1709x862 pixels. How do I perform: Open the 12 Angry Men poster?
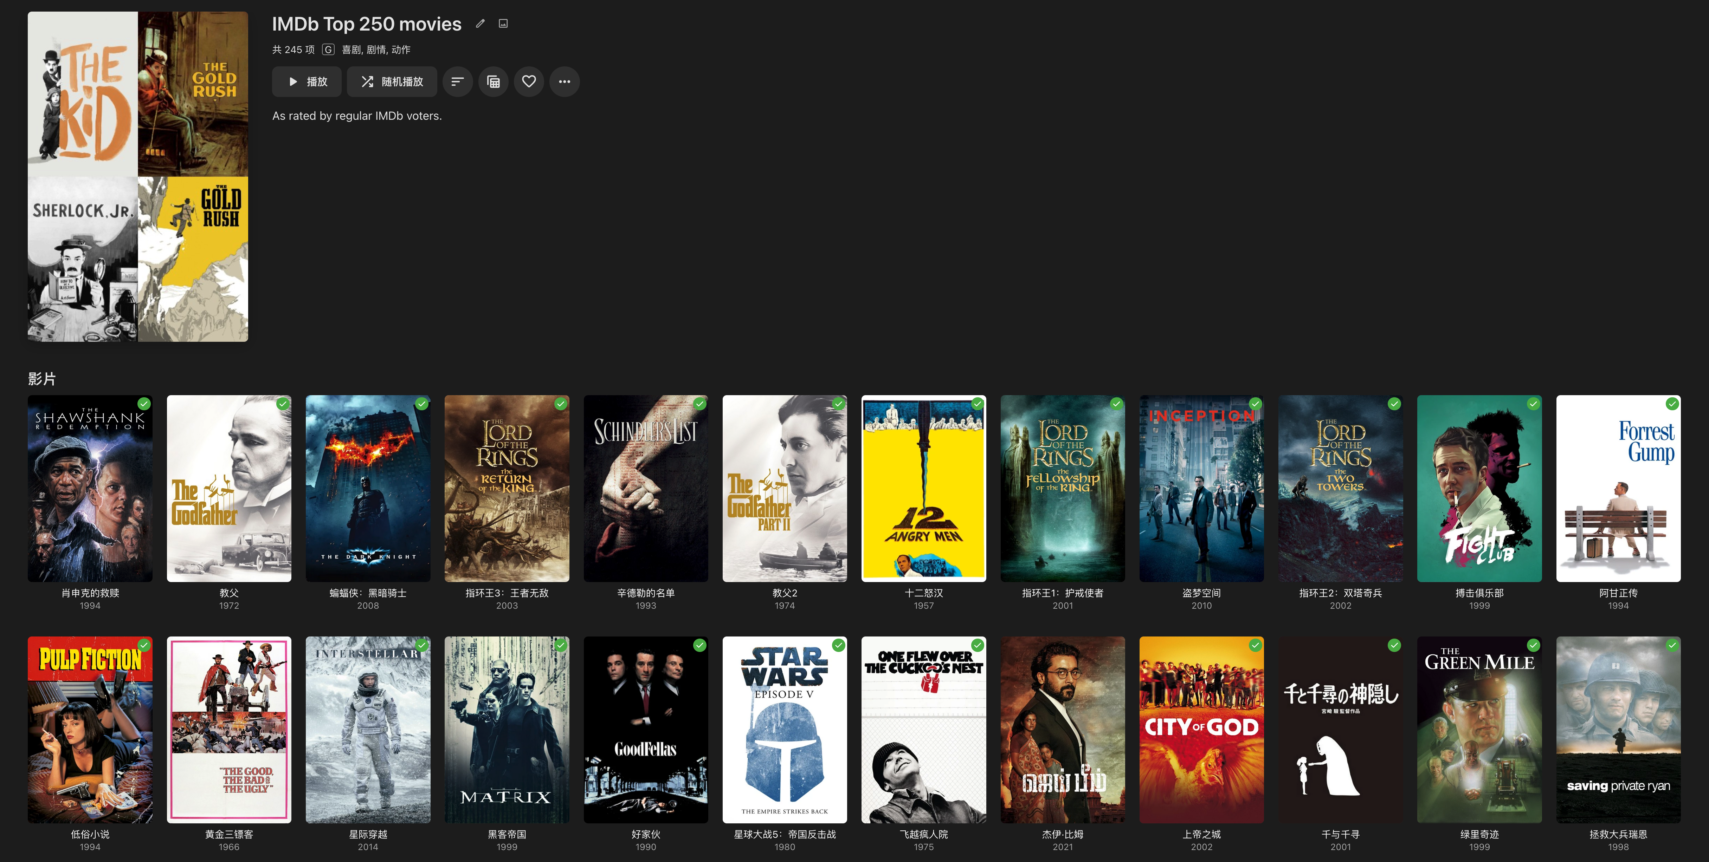(x=923, y=489)
